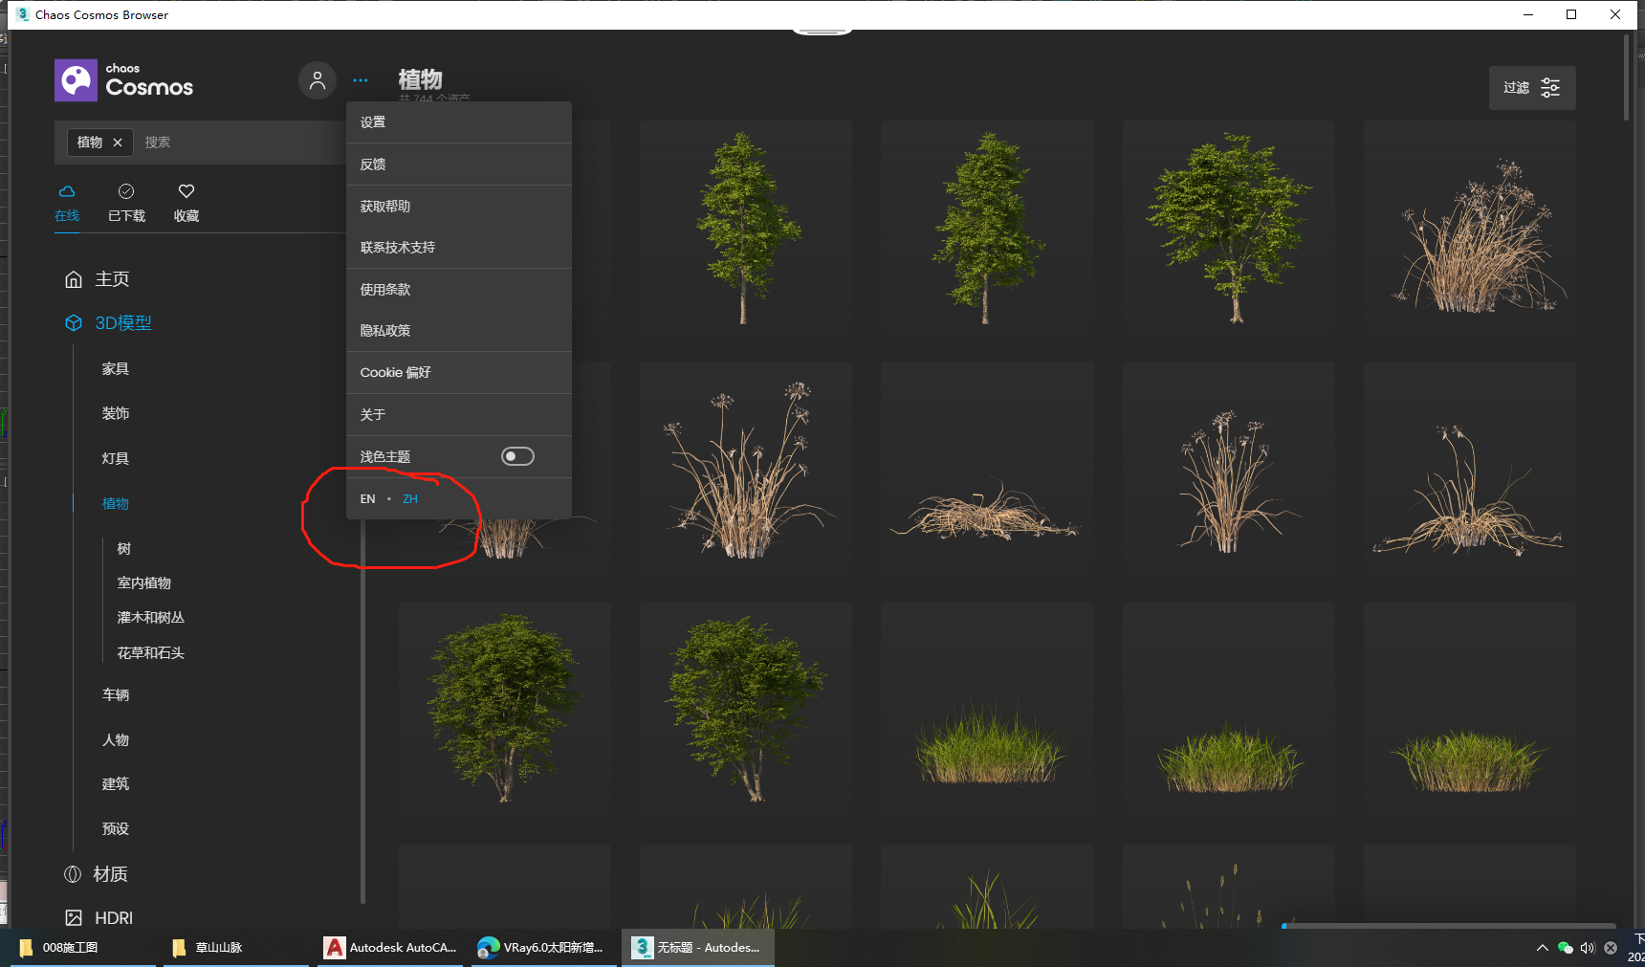Switch to VRay6.0 browser window on taskbar

543,948
